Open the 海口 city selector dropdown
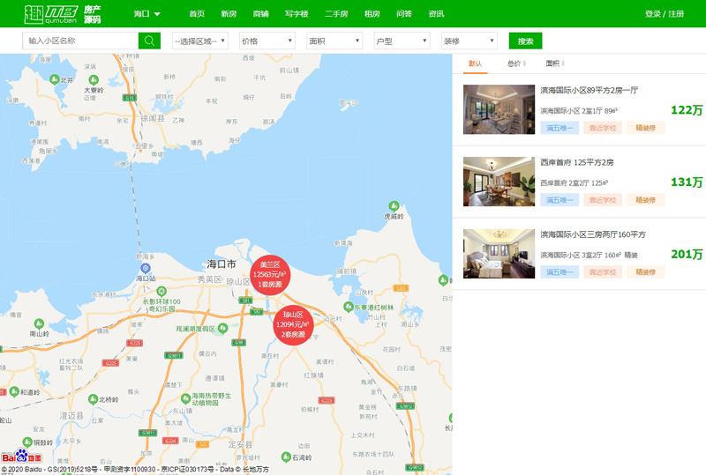This screenshot has width=706, height=475. 146,14
